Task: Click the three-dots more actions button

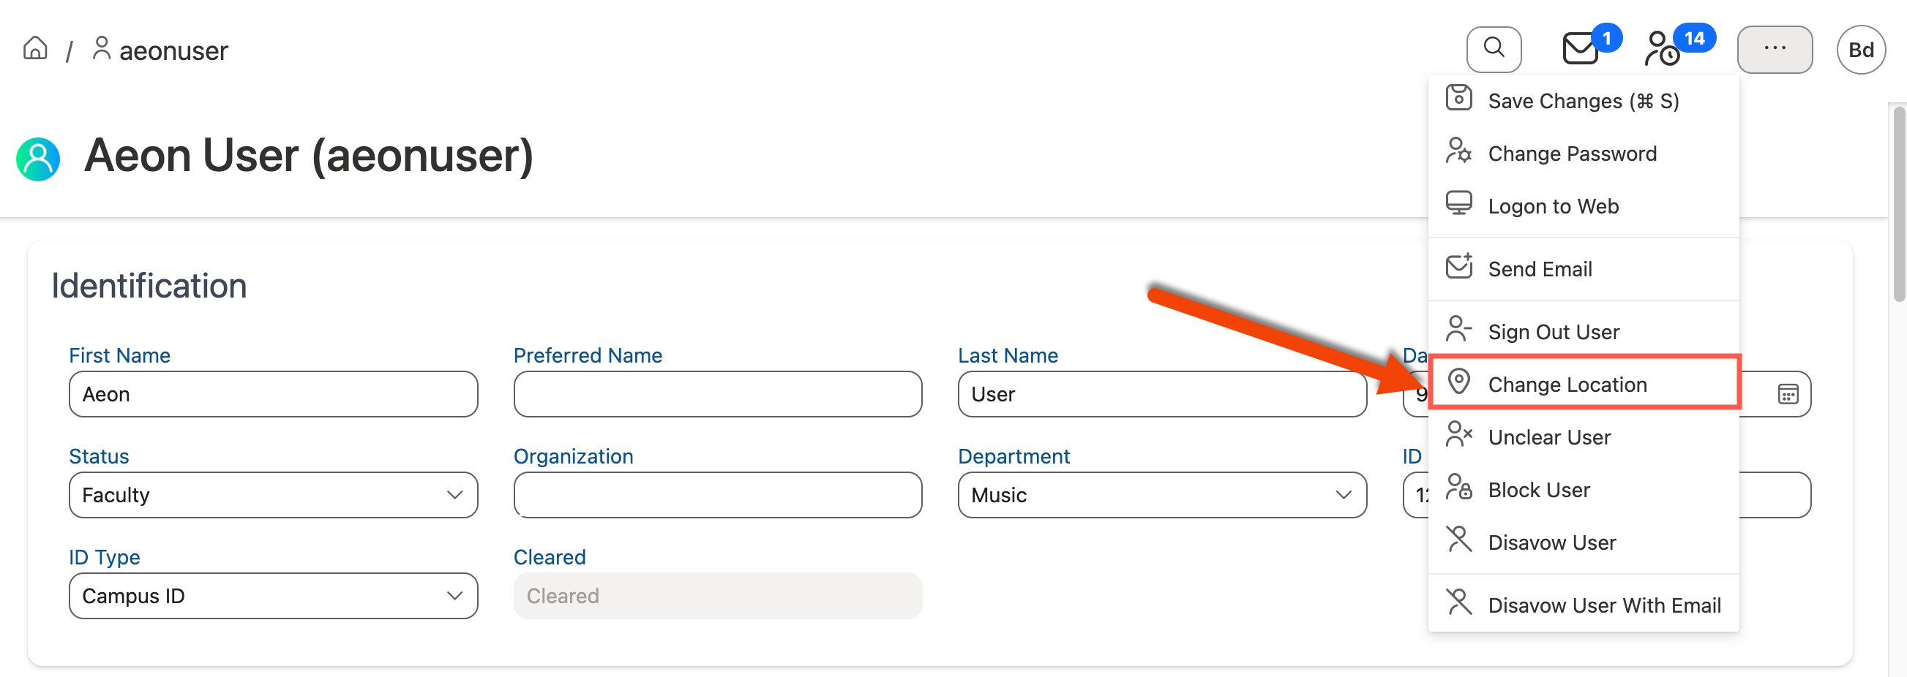Action: point(1774,49)
